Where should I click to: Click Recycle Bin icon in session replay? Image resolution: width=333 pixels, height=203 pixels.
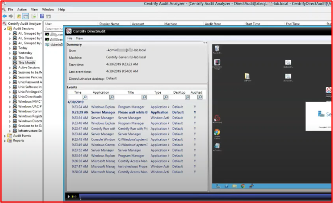pyautogui.click(x=217, y=49)
